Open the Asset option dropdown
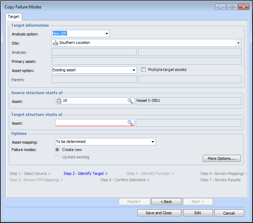The image size is (253, 223). coord(134,70)
